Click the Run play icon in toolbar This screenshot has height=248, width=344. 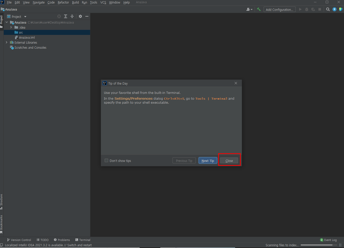pos(300,9)
